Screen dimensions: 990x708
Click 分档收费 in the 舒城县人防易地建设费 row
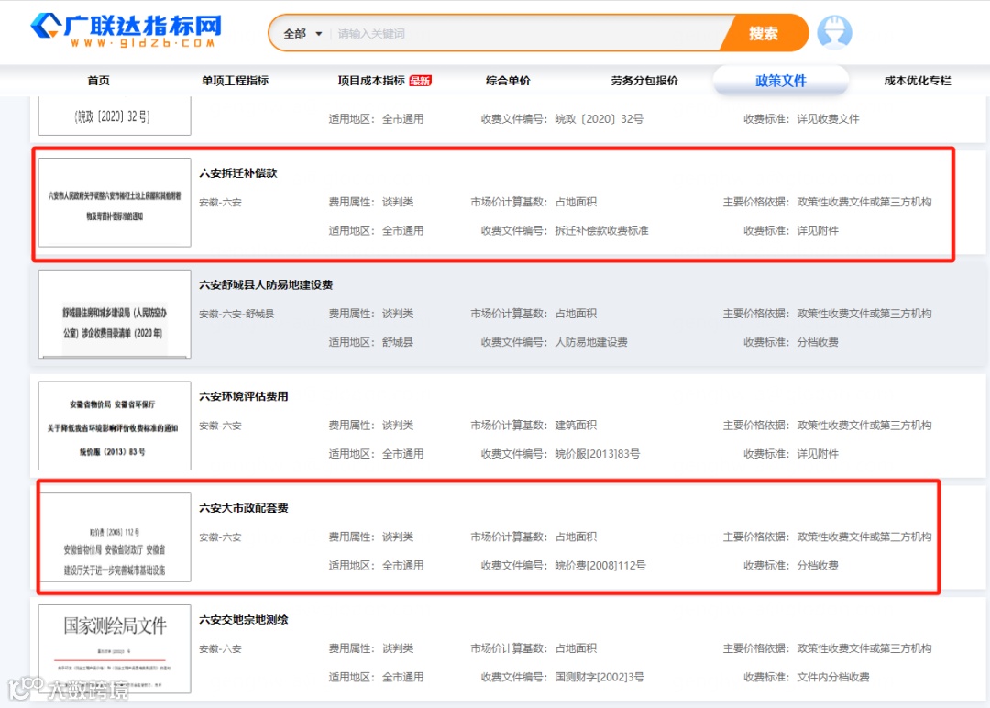818,342
